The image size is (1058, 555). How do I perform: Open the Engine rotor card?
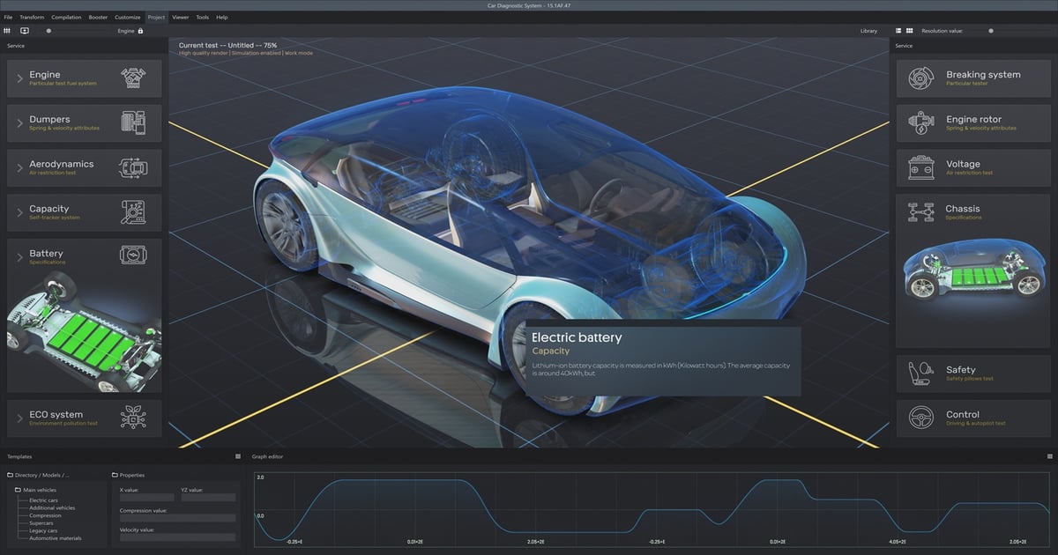pos(973,123)
